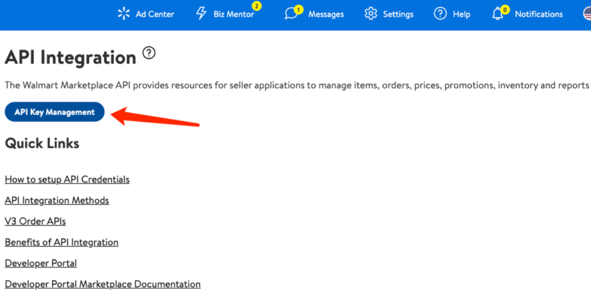Screen dimensions: 591x304
Task: Click the speech bubble Messages icon
Action: (291, 14)
